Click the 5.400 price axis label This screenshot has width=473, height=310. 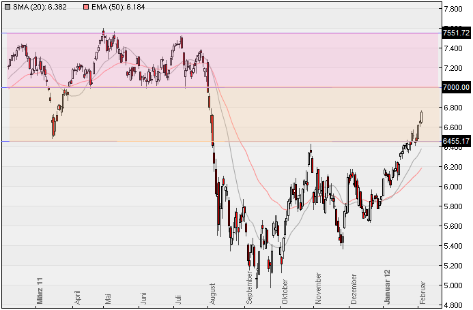click(453, 246)
